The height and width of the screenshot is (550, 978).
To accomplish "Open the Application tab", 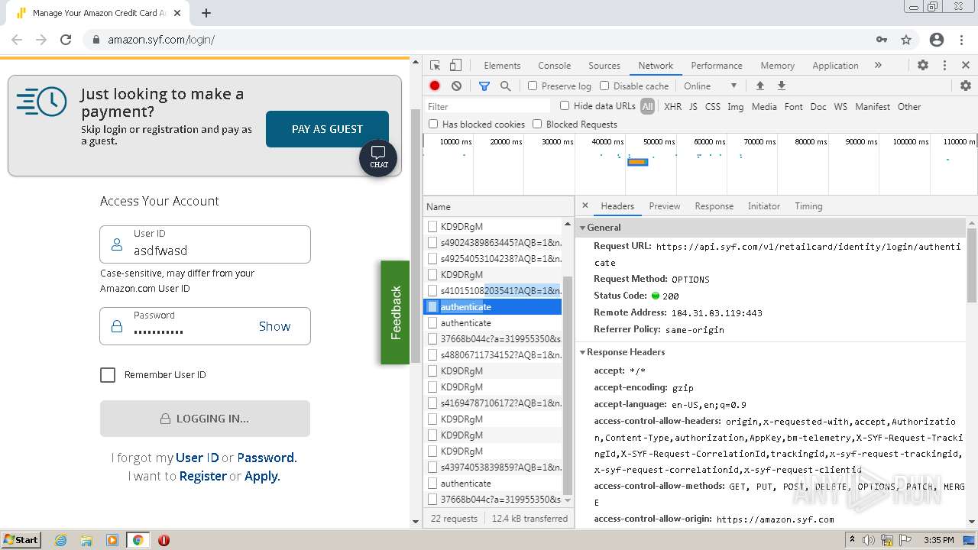I will pyautogui.click(x=835, y=66).
